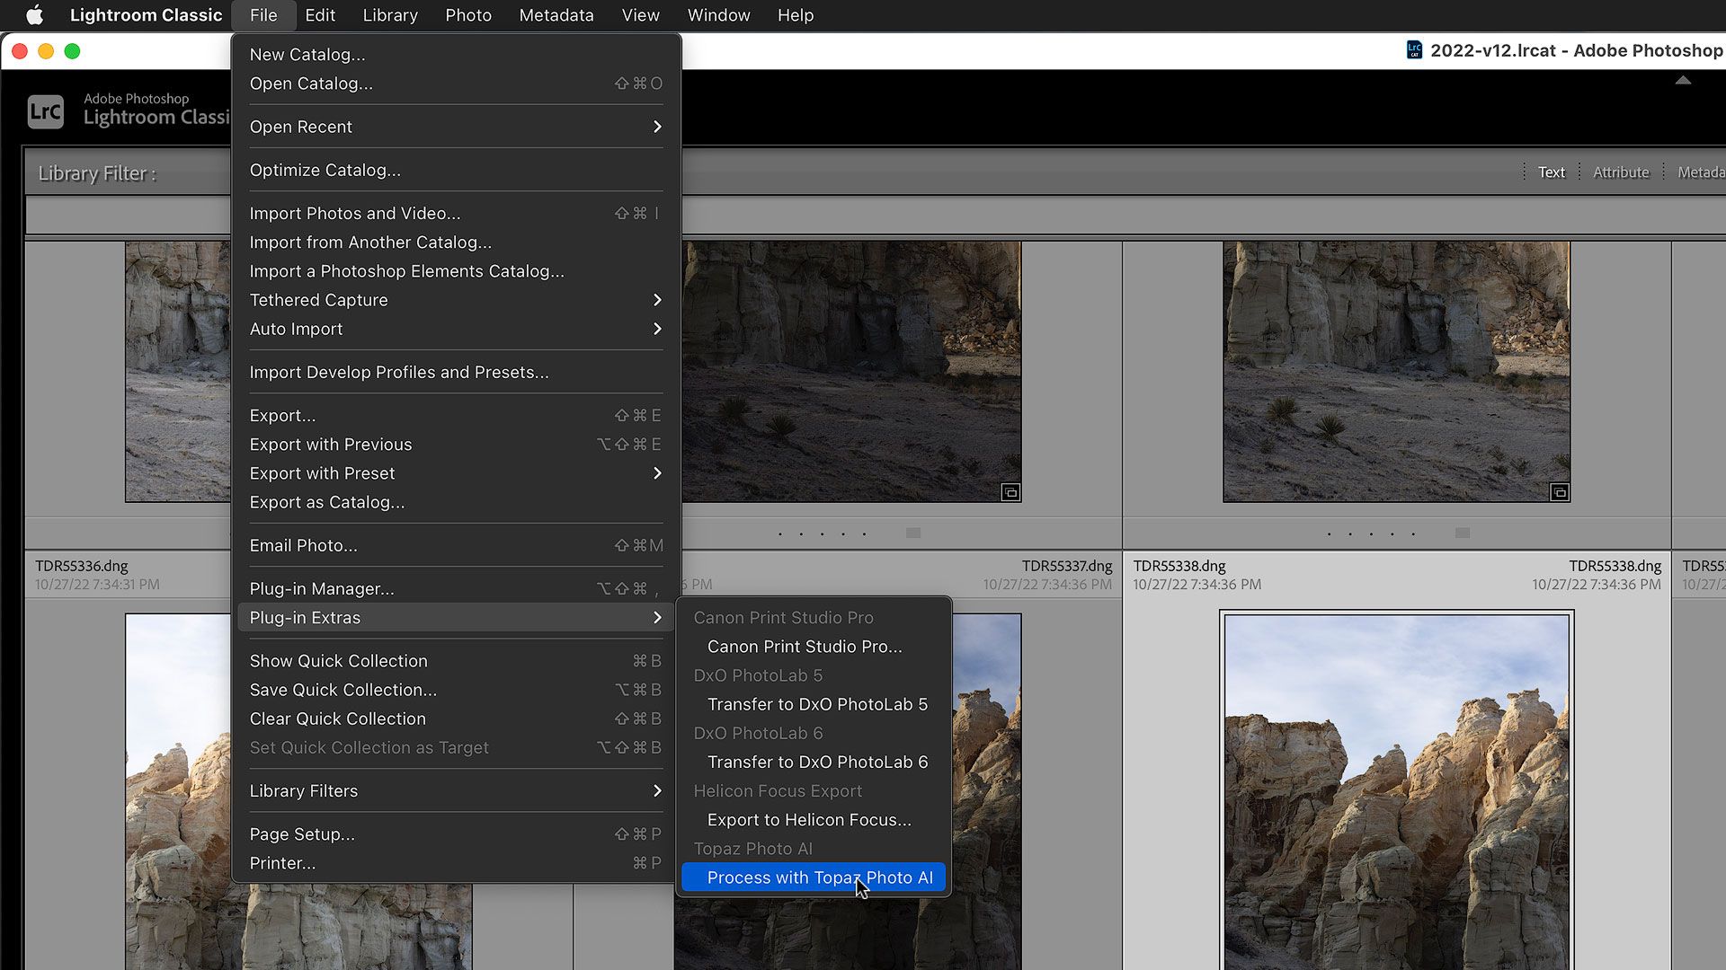Viewport: 1726px width, 970px height.
Task: Open Plug-in Manager from File menu
Action: [x=322, y=588]
